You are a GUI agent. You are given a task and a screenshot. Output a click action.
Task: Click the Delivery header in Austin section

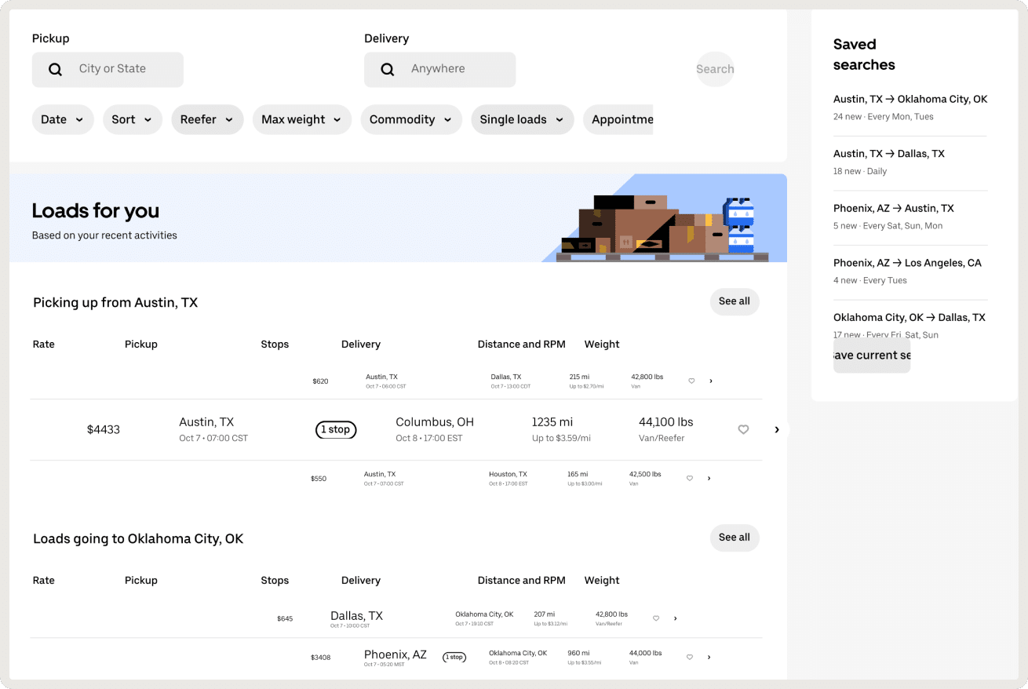tap(361, 344)
